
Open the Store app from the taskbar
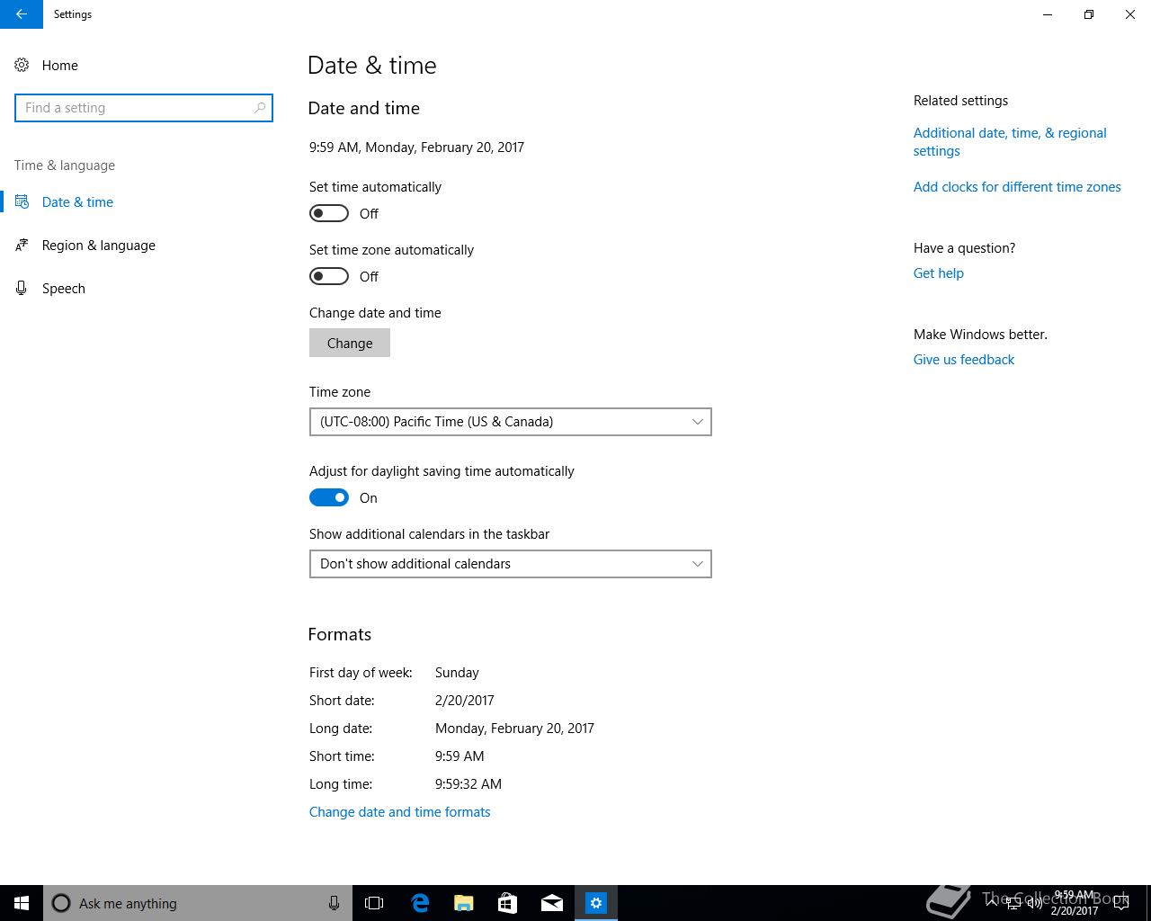click(x=508, y=903)
